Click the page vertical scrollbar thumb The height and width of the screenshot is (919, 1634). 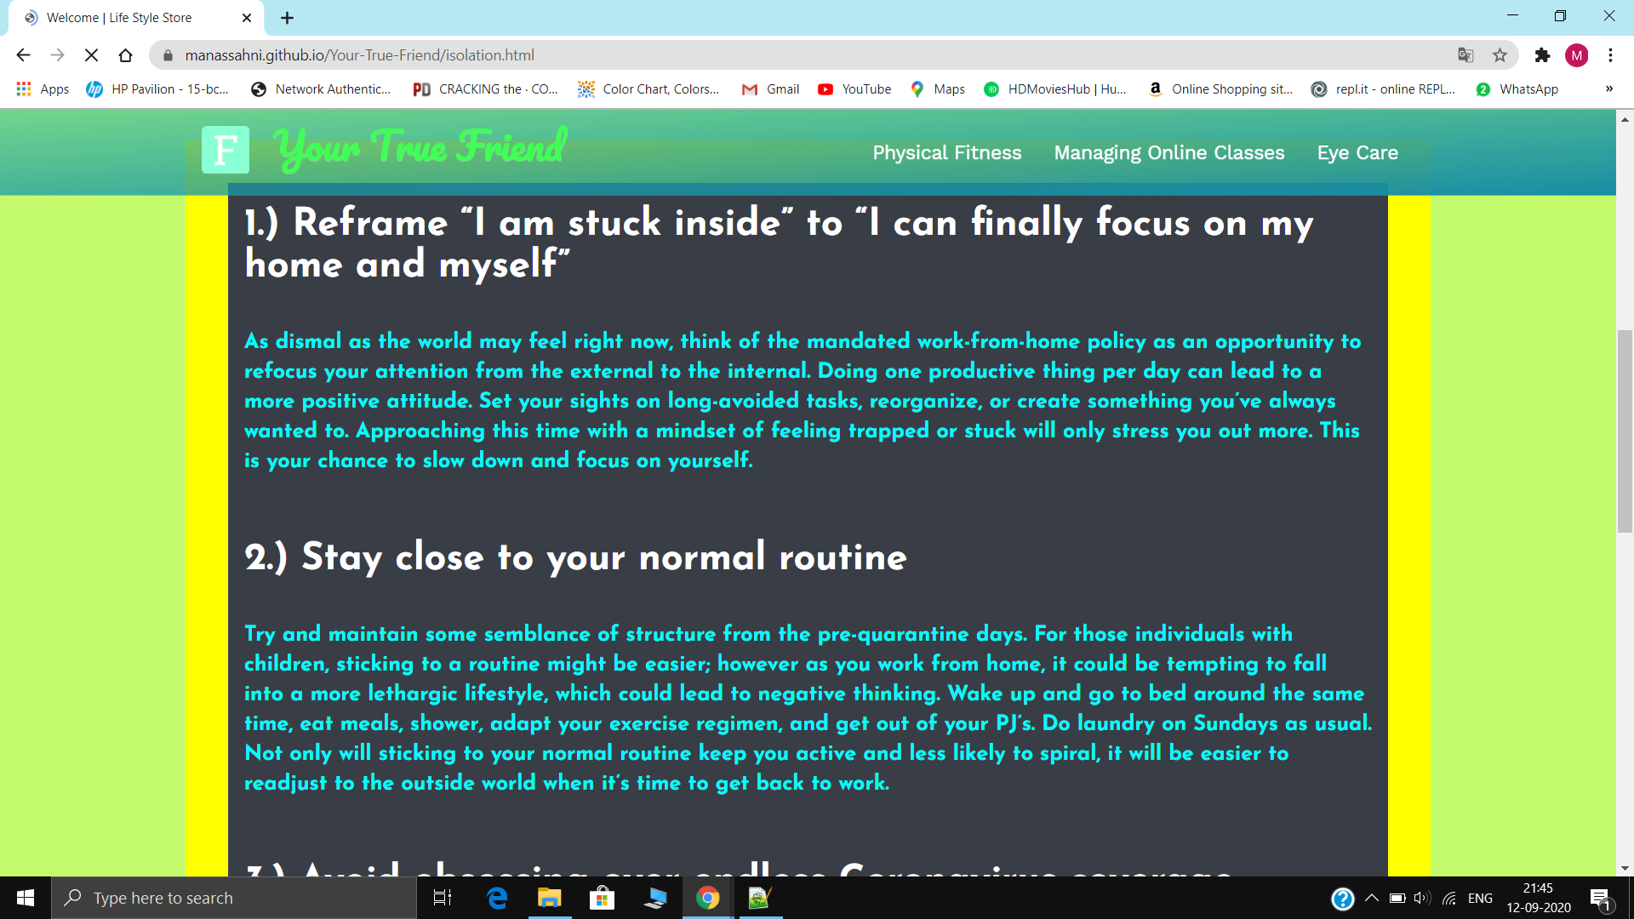point(1625,430)
